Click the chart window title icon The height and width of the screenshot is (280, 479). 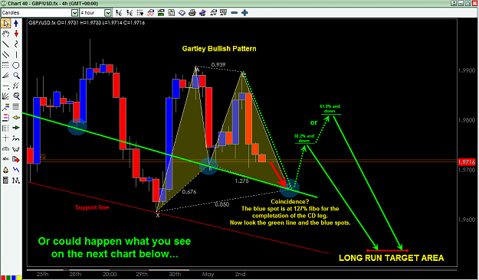click(x=3, y=3)
